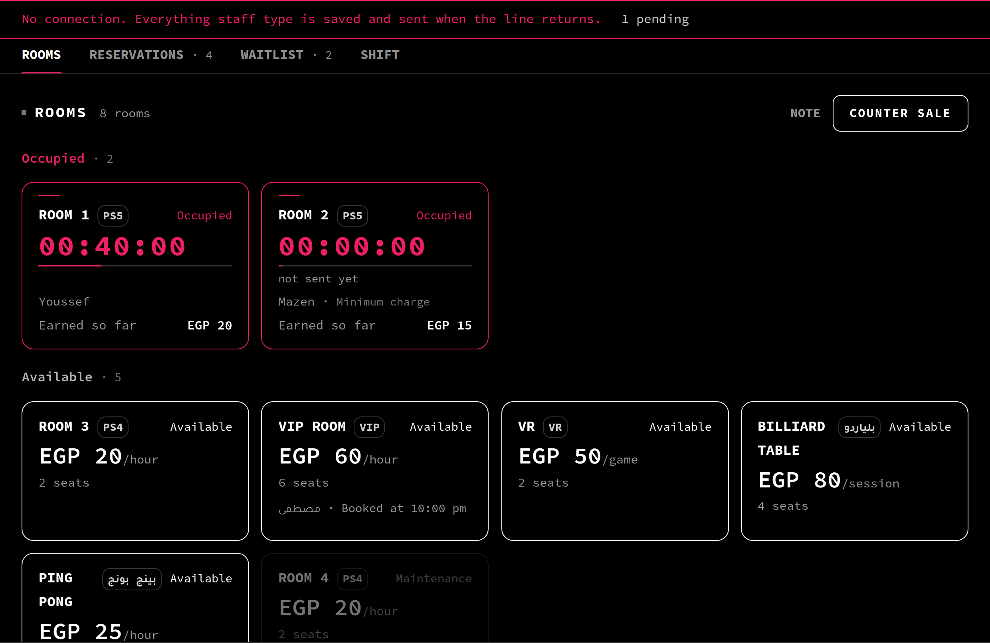Viewport: 990px width, 643px height.
Task: Click the Counter Sale button
Action: 900,113
